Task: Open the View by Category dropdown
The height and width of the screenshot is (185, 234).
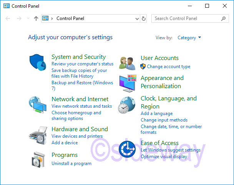Action: [x=189, y=38]
